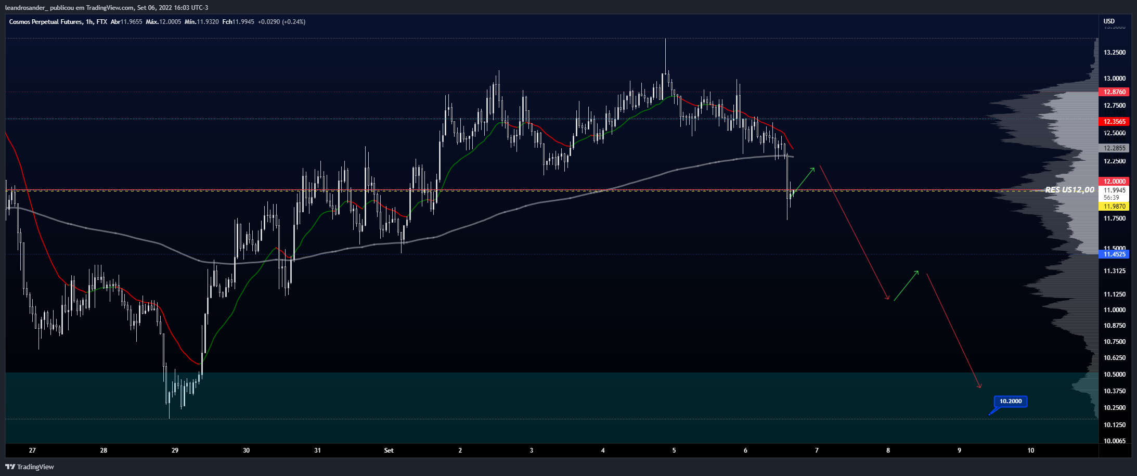
Task: Click the 56:39 candle countdown timer
Action: [x=1112, y=198]
